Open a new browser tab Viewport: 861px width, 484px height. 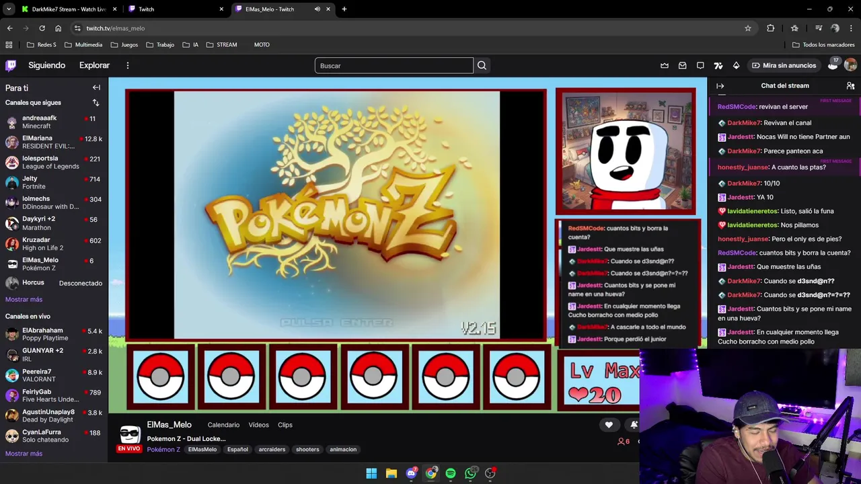click(344, 9)
